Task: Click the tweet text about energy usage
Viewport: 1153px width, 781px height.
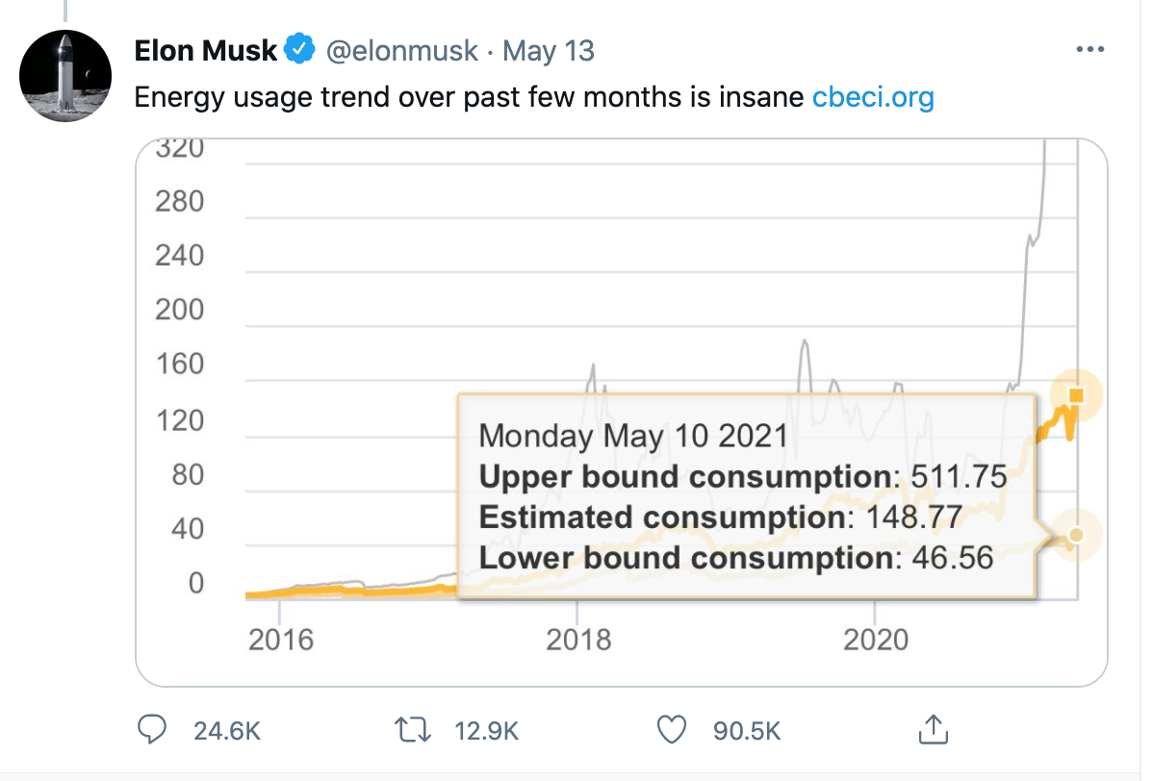Action: coord(469,97)
